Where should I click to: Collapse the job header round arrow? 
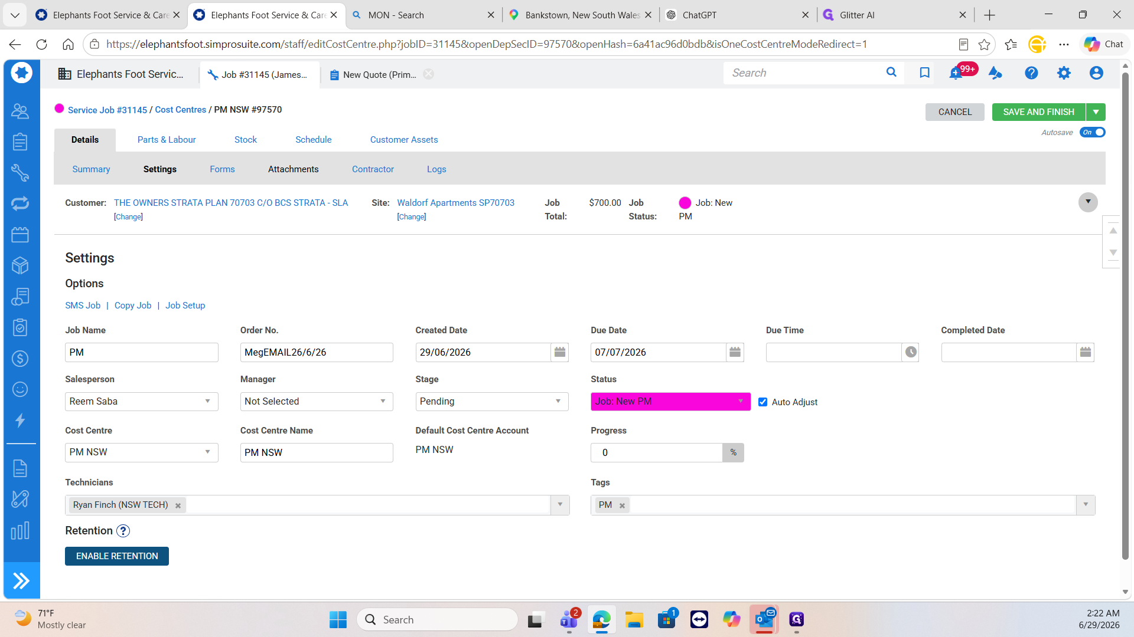pos(1088,202)
